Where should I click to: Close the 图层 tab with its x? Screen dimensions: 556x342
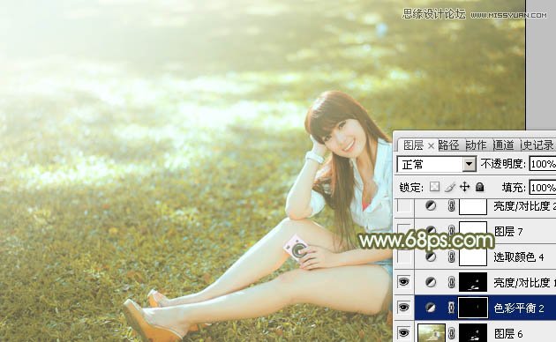coord(431,145)
